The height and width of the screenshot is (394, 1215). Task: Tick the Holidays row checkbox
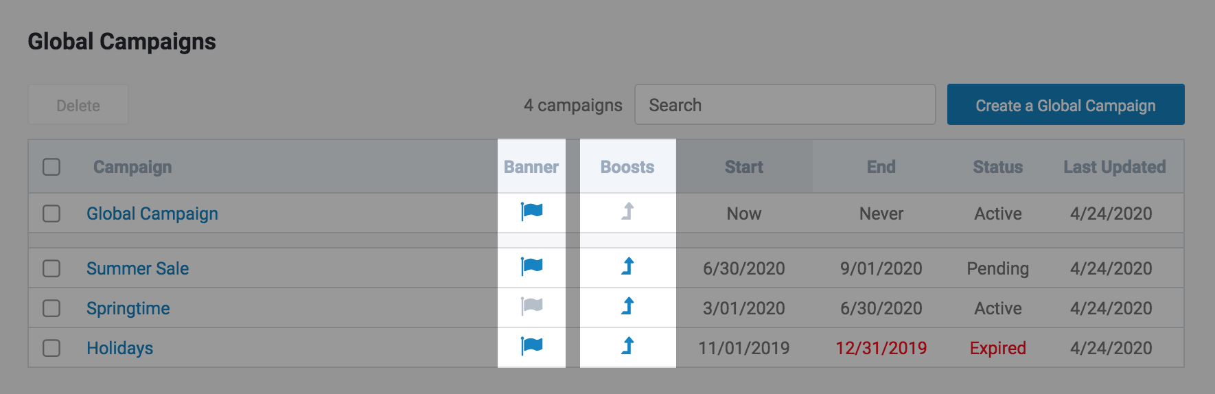[x=51, y=348]
